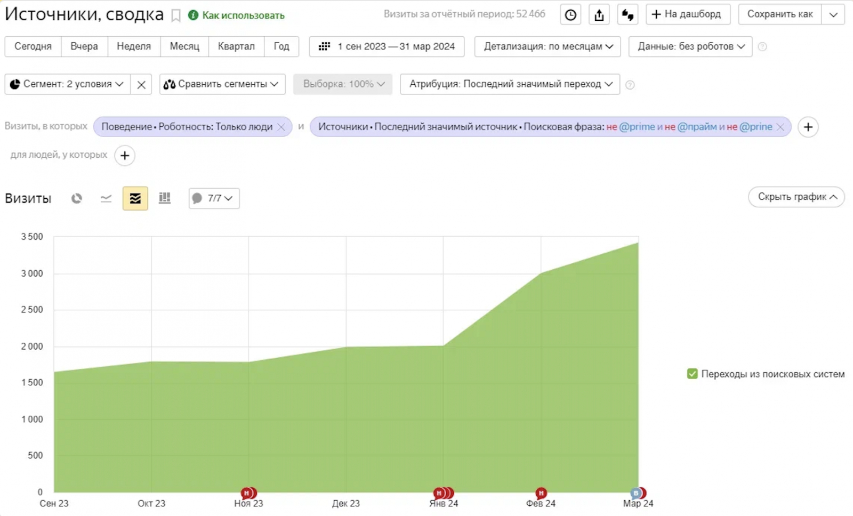Click the bookmark icon beside report title
Image resolution: width=853 pixels, height=516 pixels.
[x=175, y=15]
